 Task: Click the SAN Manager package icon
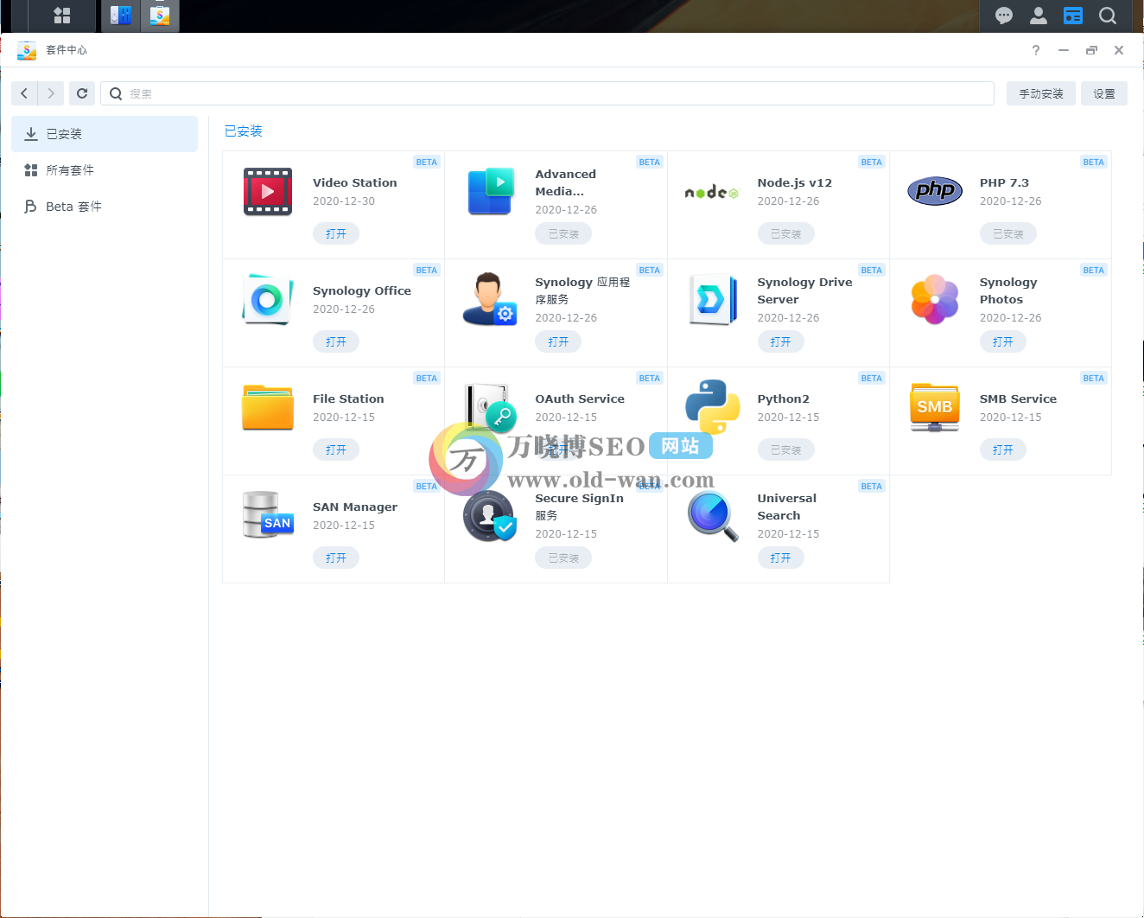tap(268, 515)
